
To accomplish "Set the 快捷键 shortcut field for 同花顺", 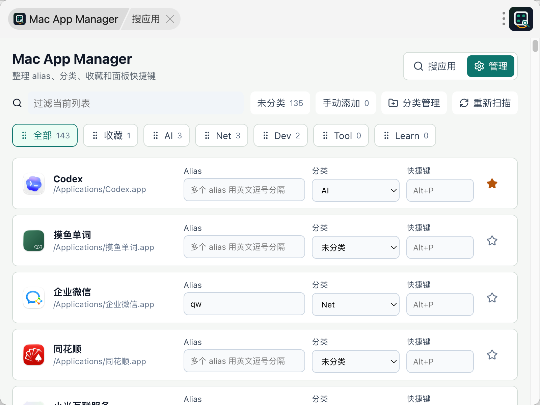I will (440, 361).
